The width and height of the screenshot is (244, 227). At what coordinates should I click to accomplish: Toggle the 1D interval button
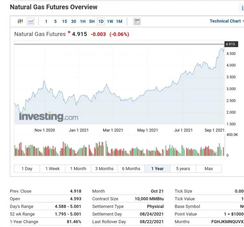(x=101, y=21)
